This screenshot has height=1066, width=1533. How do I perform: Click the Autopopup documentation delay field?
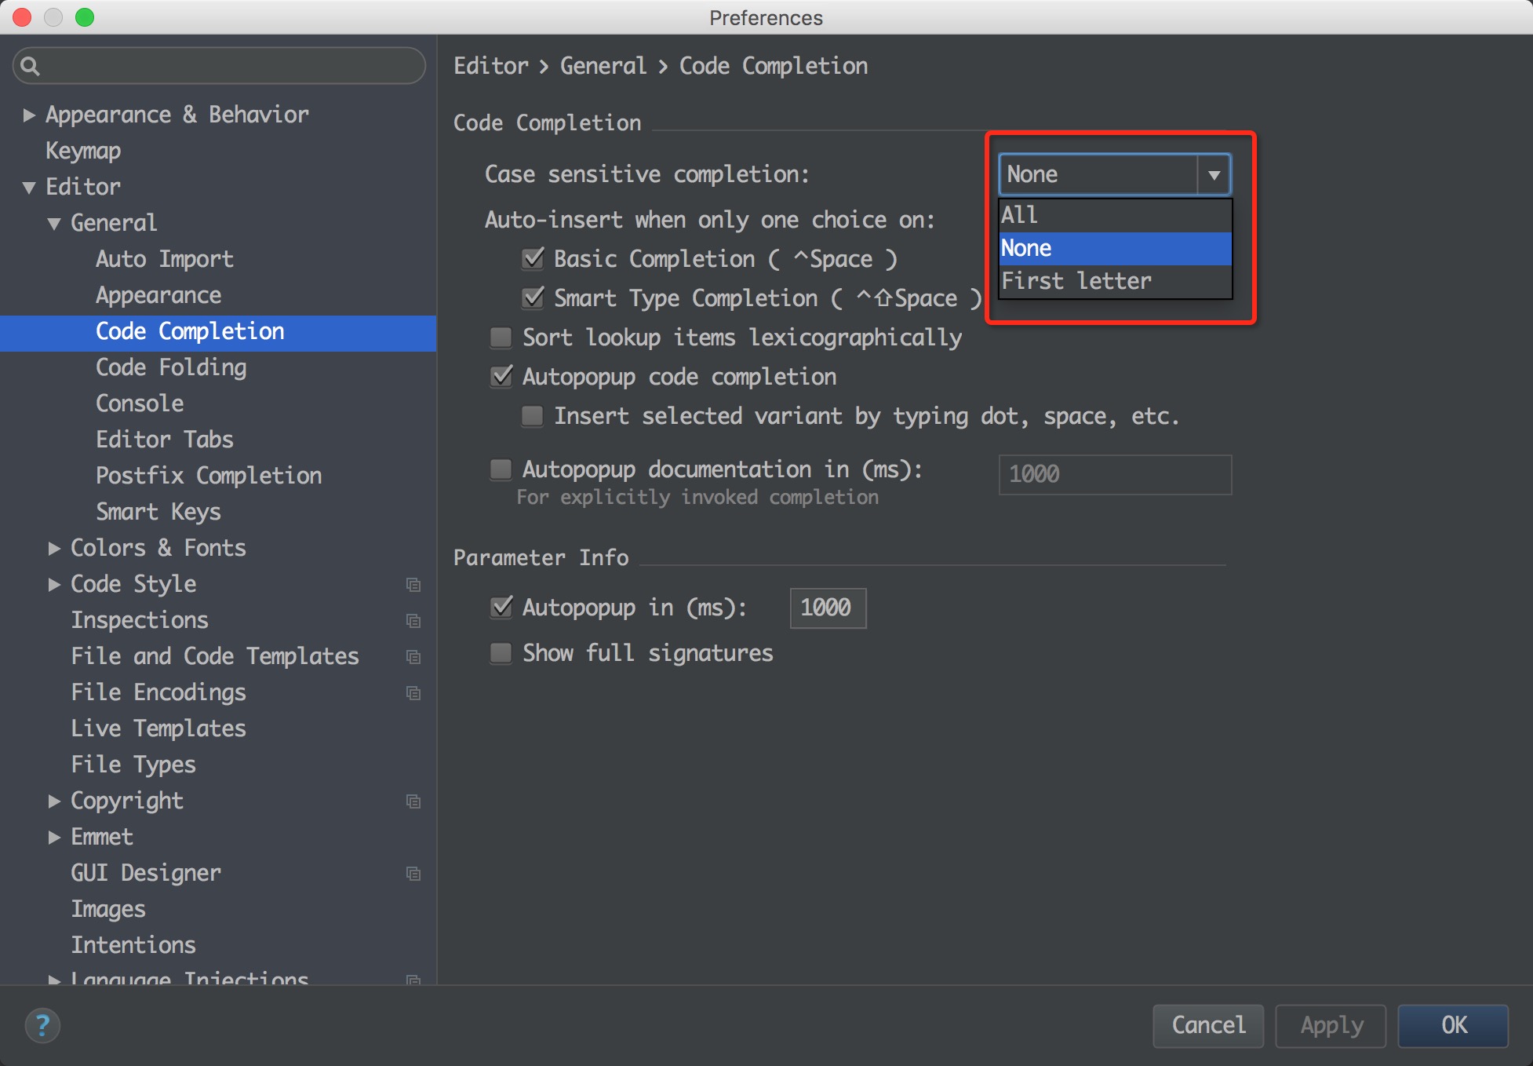[1115, 474]
